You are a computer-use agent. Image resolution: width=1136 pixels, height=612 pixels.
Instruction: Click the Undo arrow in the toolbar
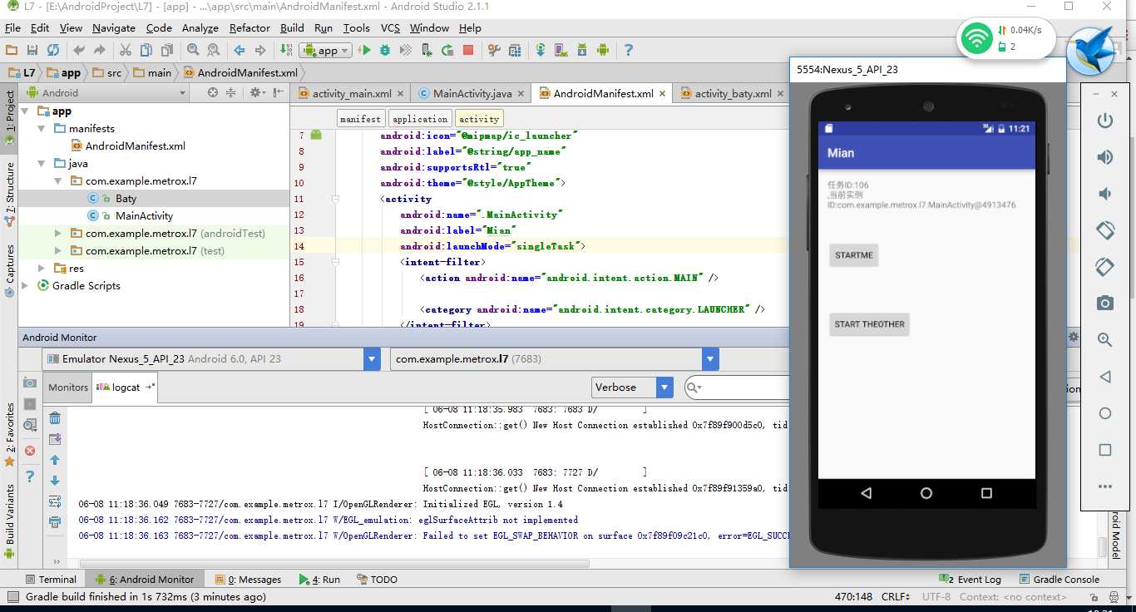pyautogui.click(x=79, y=51)
